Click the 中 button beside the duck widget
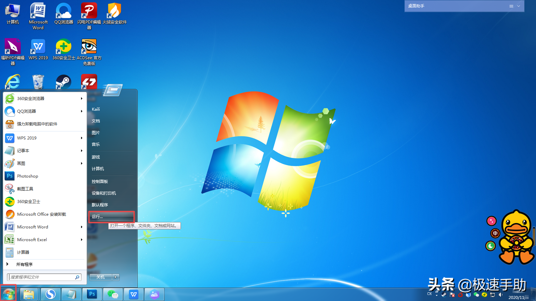 [x=495, y=233]
